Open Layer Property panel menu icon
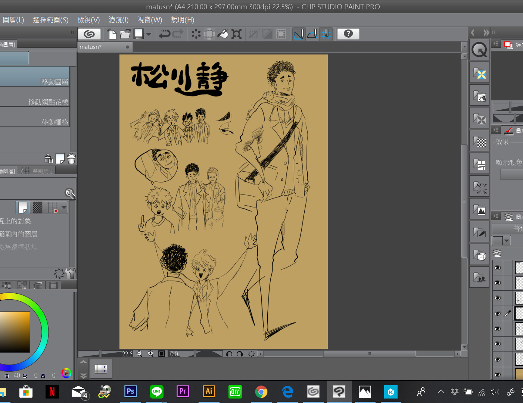The height and width of the screenshot is (403, 523). pyautogui.click(x=496, y=129)
